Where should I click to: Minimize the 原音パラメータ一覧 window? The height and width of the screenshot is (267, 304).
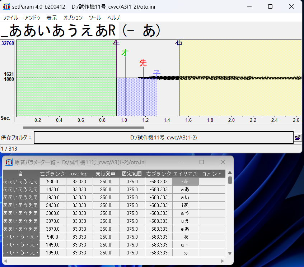(181, 162)
